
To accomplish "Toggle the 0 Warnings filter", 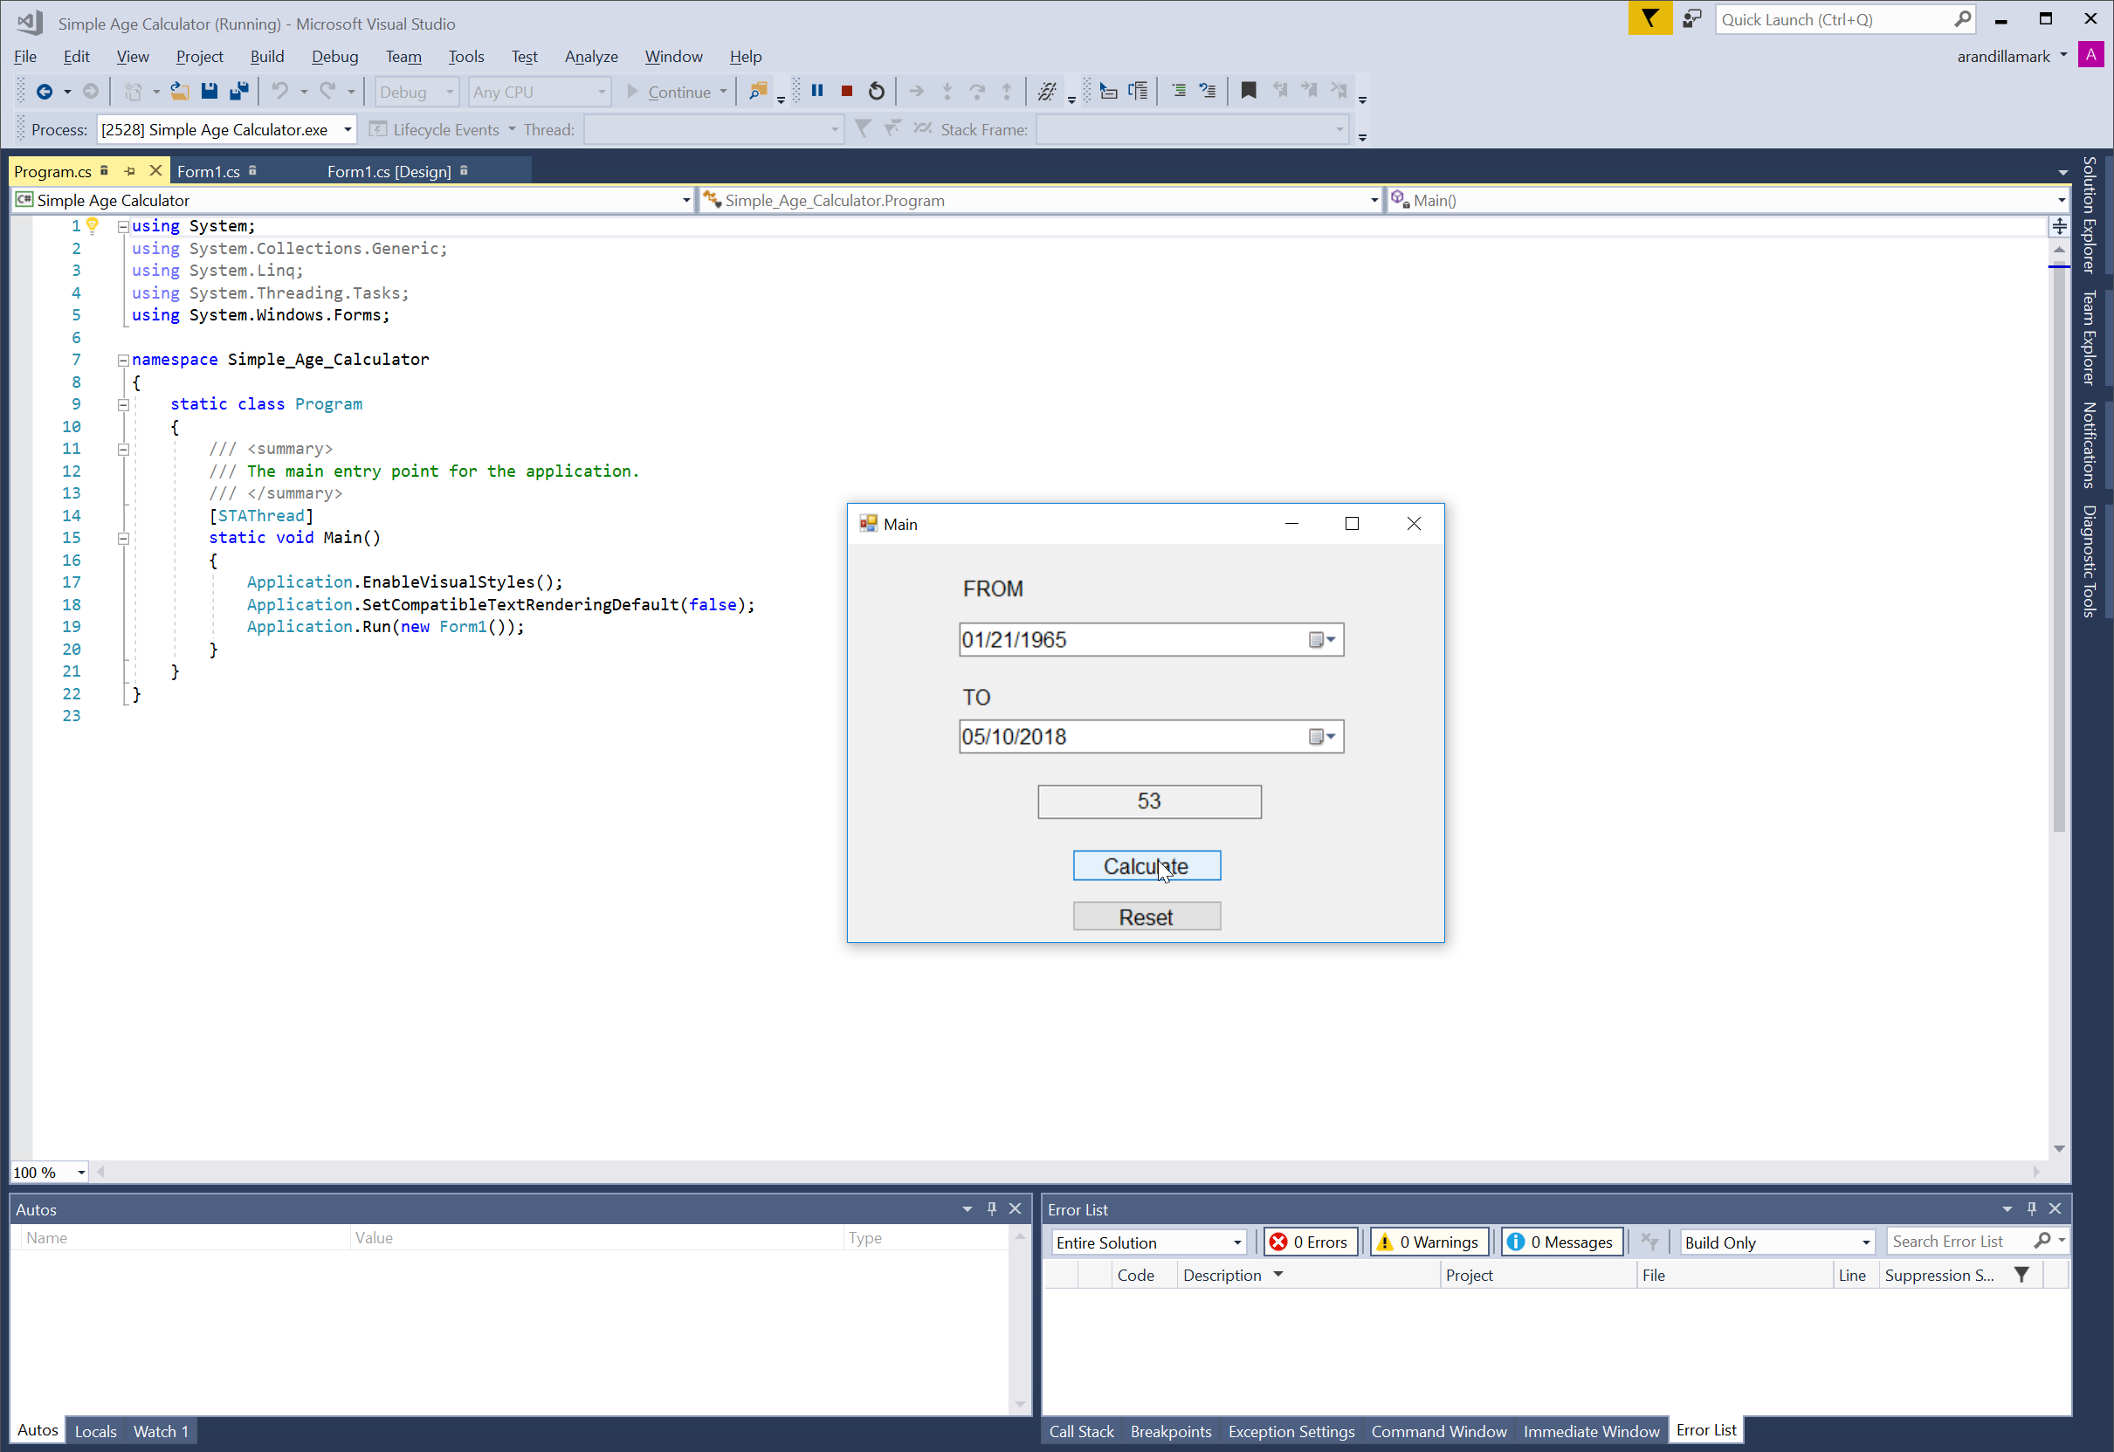I will (x=1430, y=1242).
